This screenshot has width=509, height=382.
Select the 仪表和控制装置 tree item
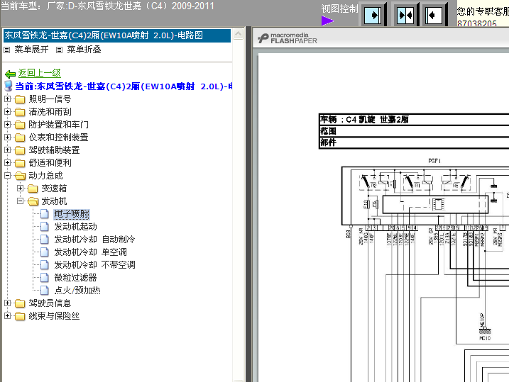tap(58, 137)
